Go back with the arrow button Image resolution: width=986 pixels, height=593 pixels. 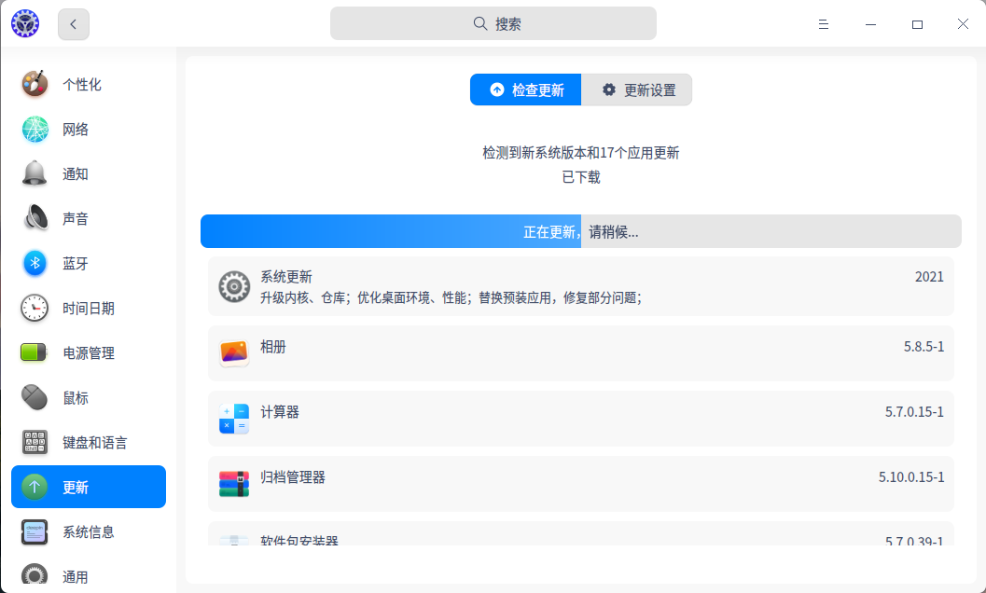tap(74, 24)
